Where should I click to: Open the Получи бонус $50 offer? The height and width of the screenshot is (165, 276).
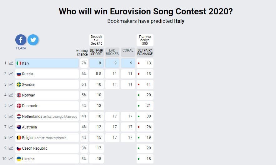tap(145, 40)
